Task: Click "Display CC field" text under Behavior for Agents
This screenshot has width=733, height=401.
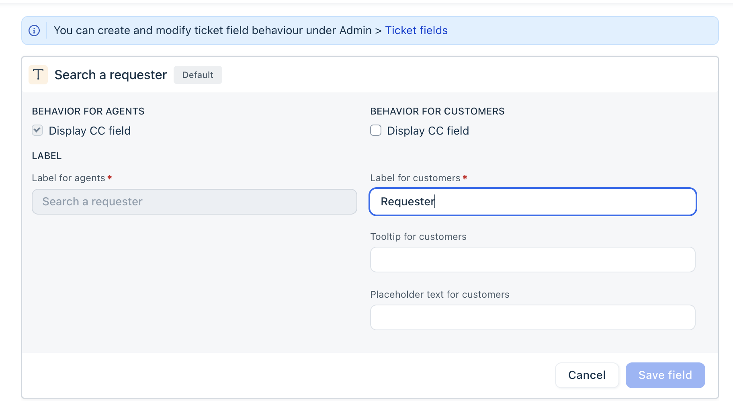Action: click(x=90, y=131)
